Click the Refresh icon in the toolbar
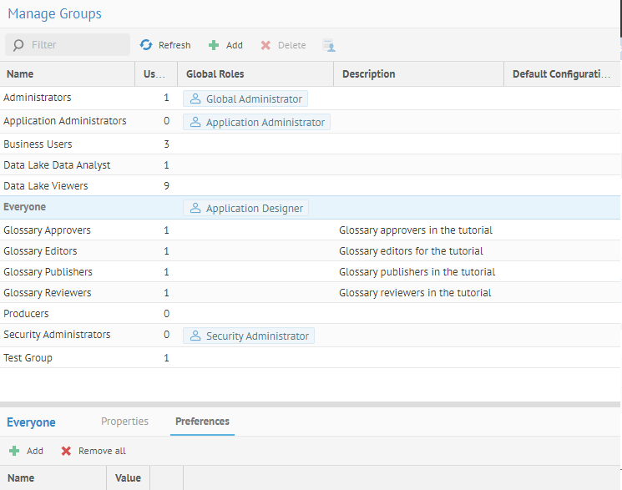 coord(147,45)
